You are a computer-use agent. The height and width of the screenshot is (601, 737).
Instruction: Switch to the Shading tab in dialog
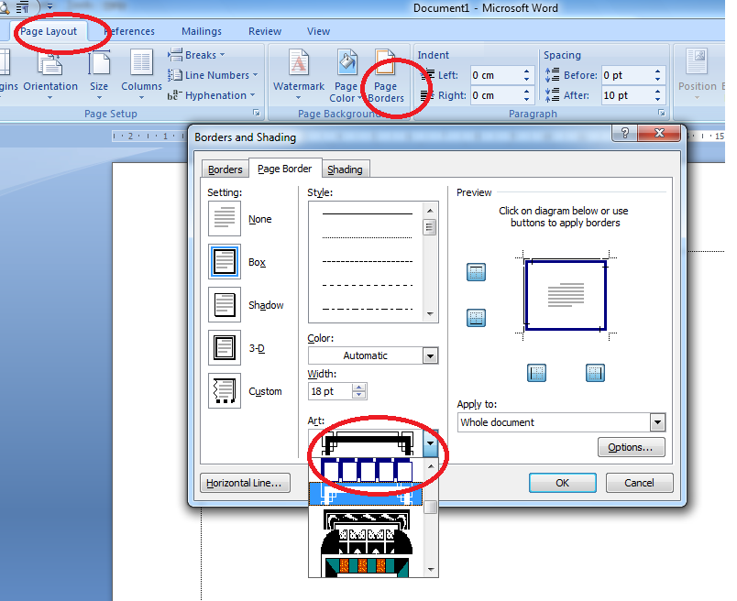coord(345,169)
